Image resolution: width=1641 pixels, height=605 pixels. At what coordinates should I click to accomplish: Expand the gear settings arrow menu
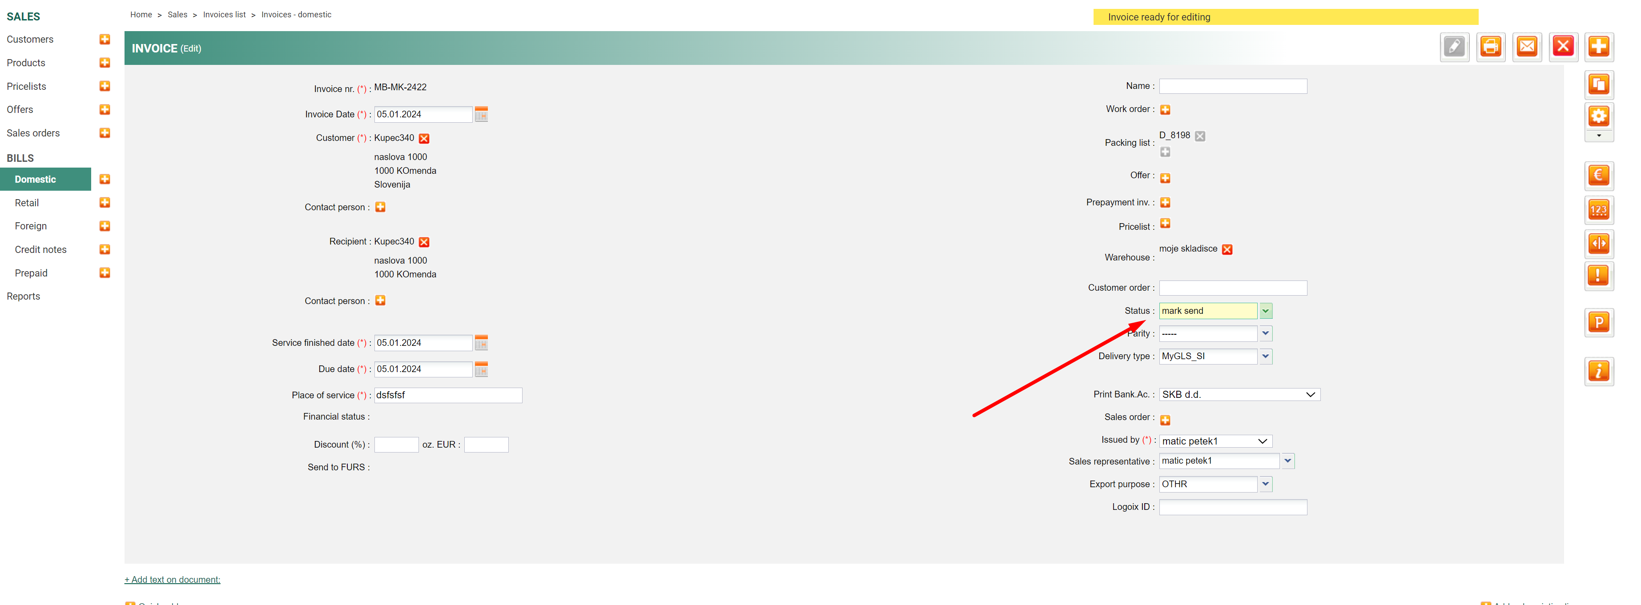(x=1598, y=136)
